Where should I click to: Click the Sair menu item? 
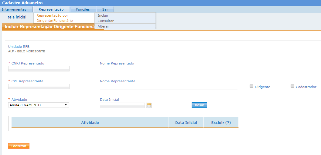105,9
